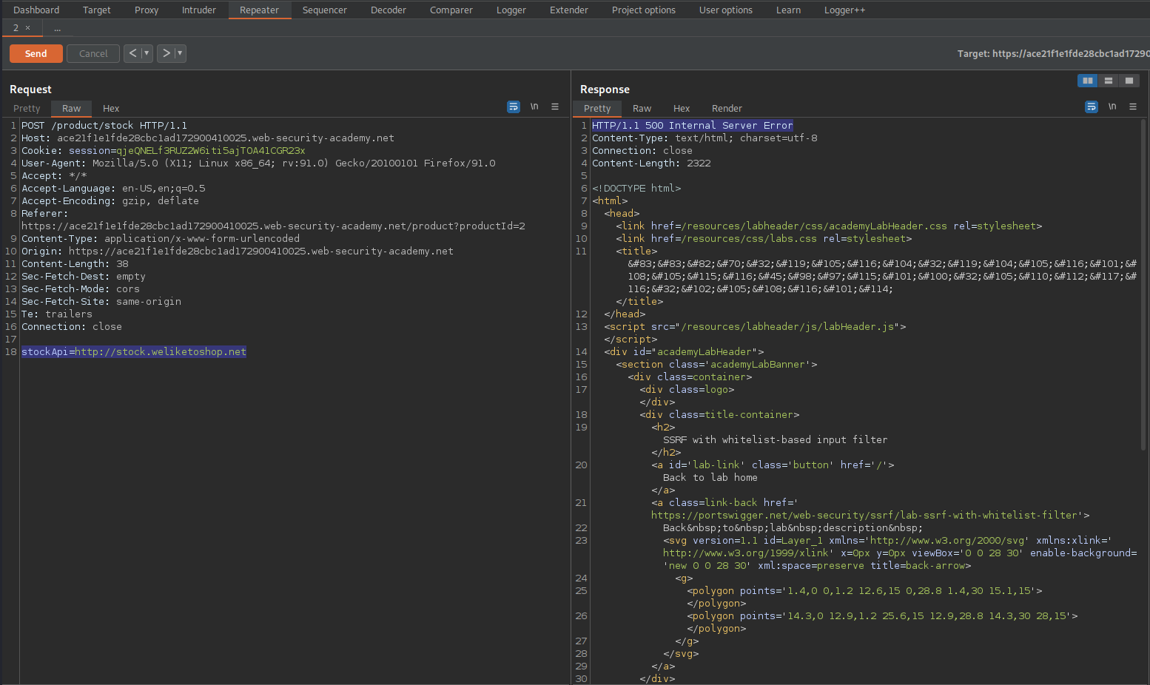Click the portswigger.net lab description URL
This screenshot has width=1150, height=685.
(864, 515)
